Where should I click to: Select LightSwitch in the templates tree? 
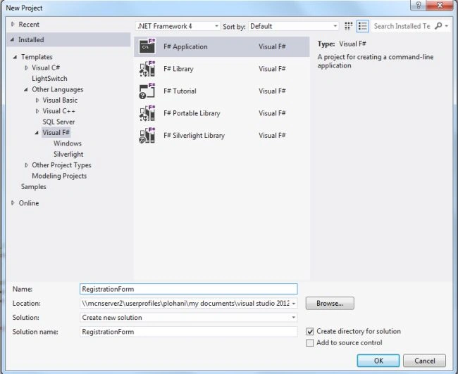(49, 79)
